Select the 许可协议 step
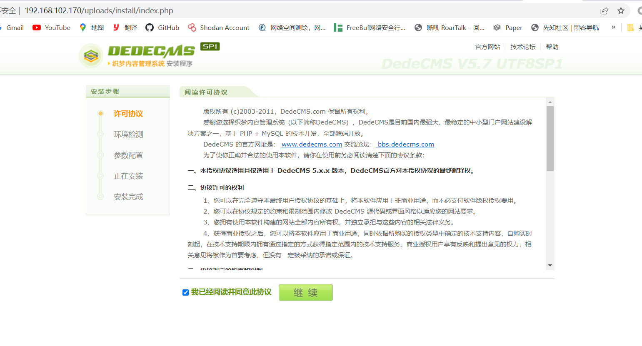 point(128,114)
